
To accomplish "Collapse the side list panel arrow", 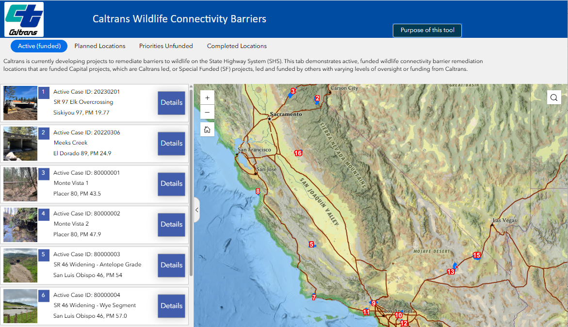I will point(197,210).
